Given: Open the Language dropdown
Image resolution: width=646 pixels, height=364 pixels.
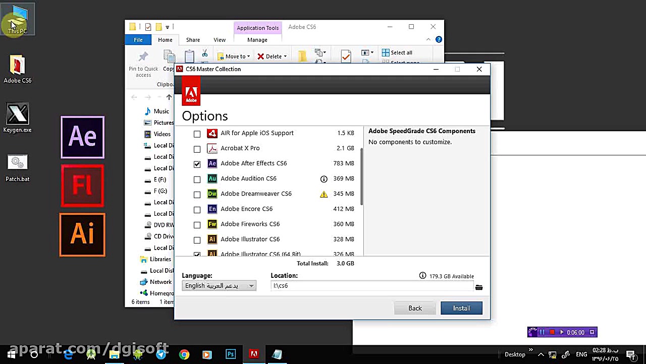Looking at the screenshot, I should 219,286.
